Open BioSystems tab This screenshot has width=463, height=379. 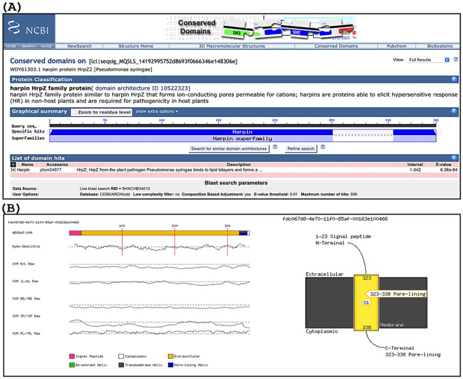pyautogui.click(x=440, y=46)
